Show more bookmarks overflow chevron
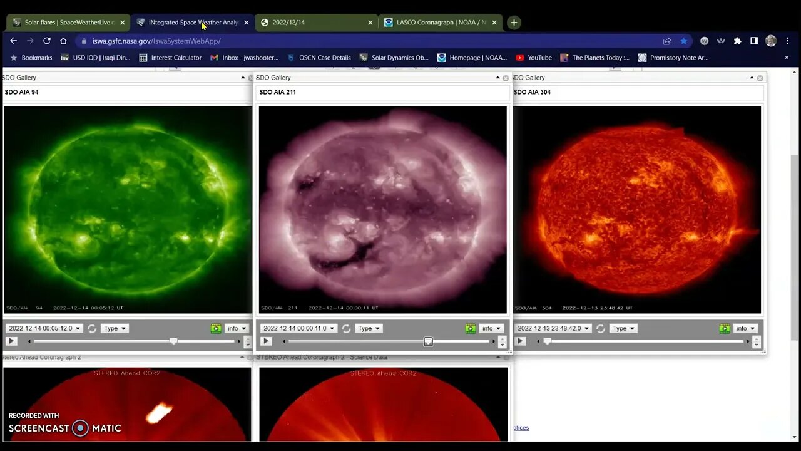The width and height of the screenshot is (801, 451). (x=787, y=58)
